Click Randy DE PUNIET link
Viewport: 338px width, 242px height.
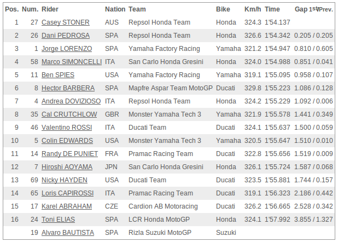point(69,154)
